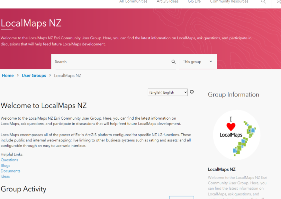Open the (English) English language dropdown
The width and height of the screenshot is (281, 199).
(x=168, y=92)
